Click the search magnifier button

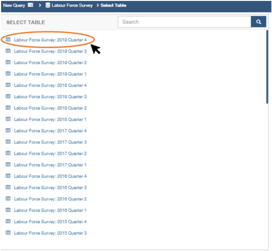[x=258, y=22]
